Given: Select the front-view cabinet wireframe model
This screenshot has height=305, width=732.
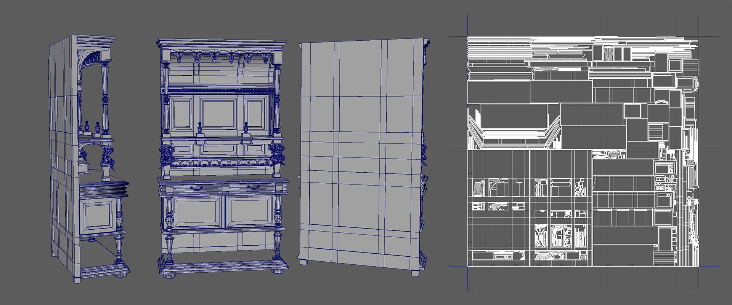Looking at the screenshot, I should pos(223,158).
